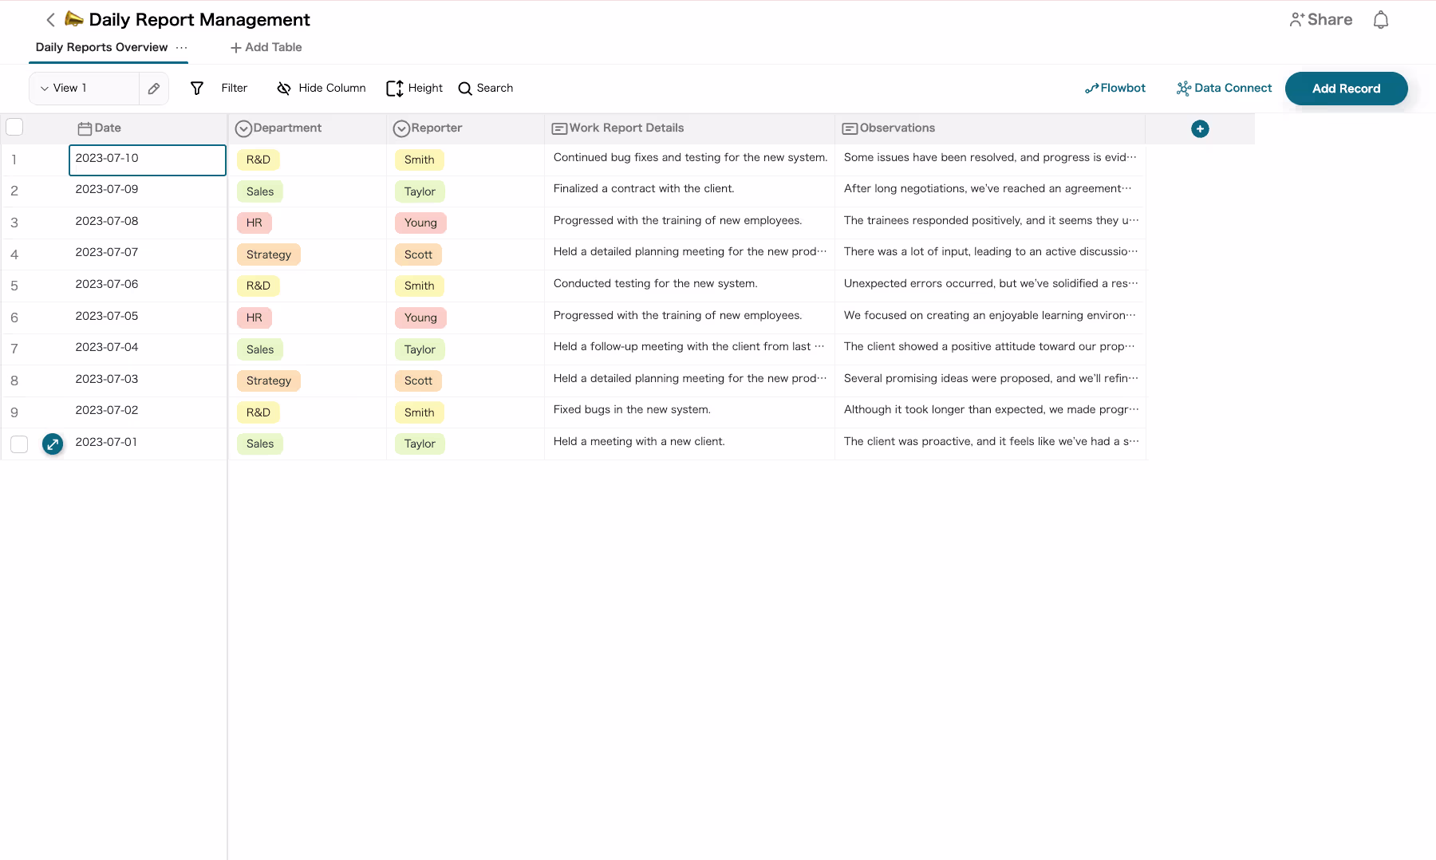The image size is (1436, 860).
Task: Click the Add Record button
Action: coord(1346,88)
